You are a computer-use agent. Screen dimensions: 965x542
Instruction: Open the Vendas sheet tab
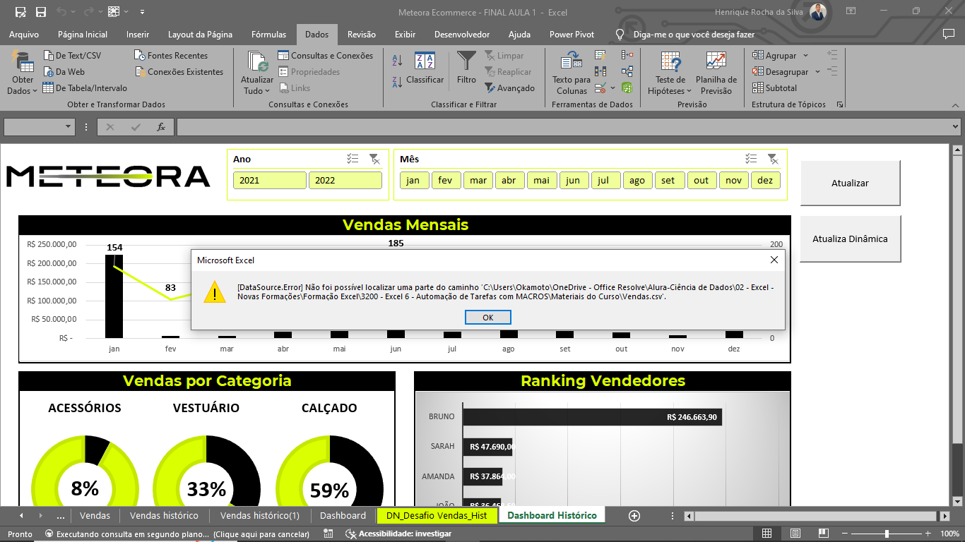pos(95,515)
